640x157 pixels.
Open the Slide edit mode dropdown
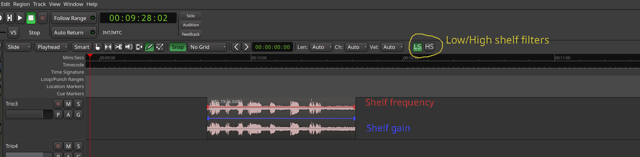click(x=18, y=47)
